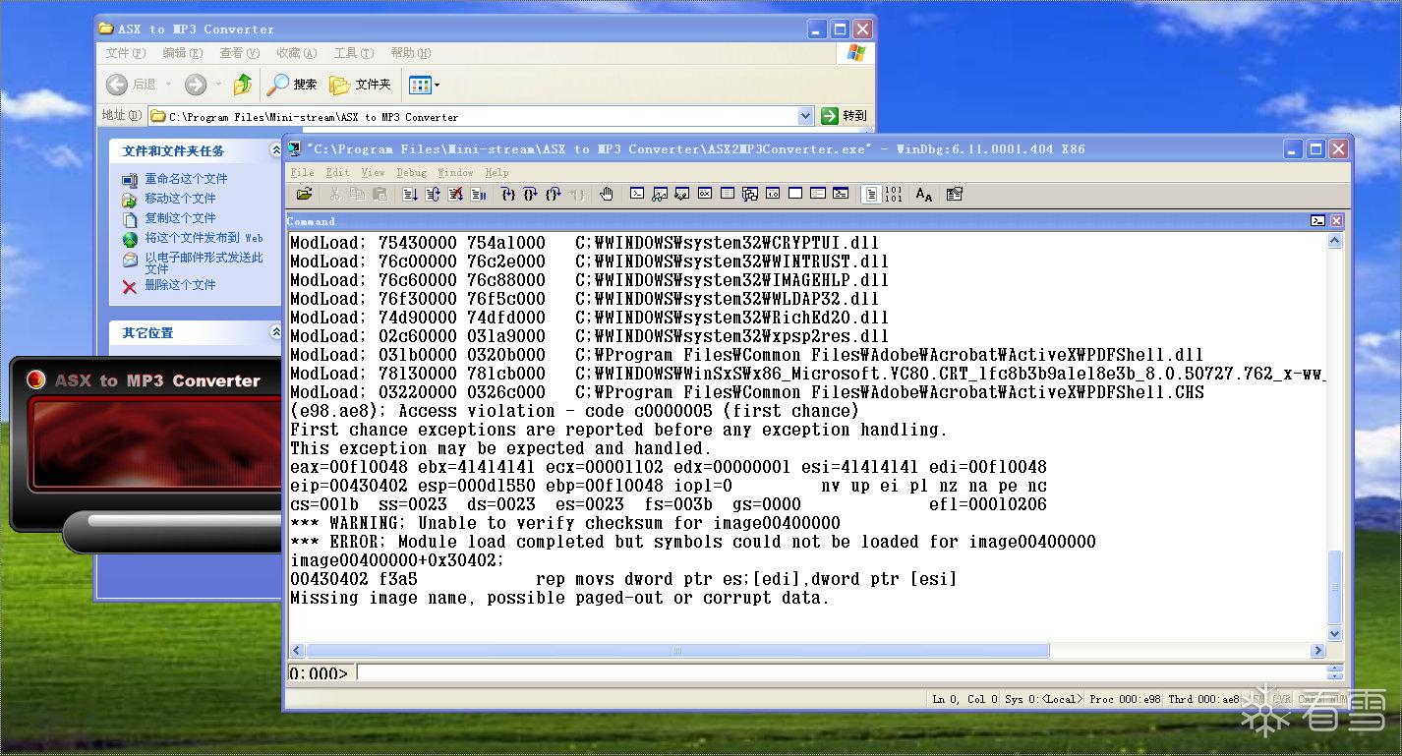Toggle Source mode on in WinDbg toolbar
Viewport: 1402px width, 756px height.
click(x=871, y=194)
